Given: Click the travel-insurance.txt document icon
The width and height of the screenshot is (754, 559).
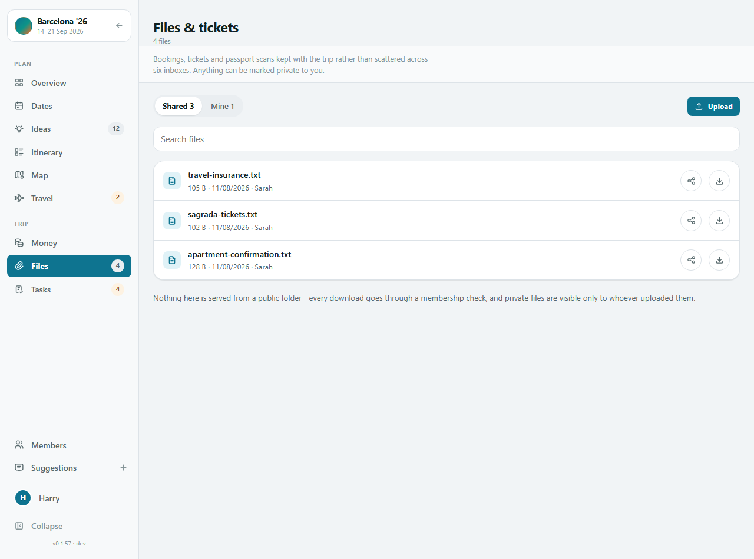Looking at the screenshot, I should (x=172, y=181).
